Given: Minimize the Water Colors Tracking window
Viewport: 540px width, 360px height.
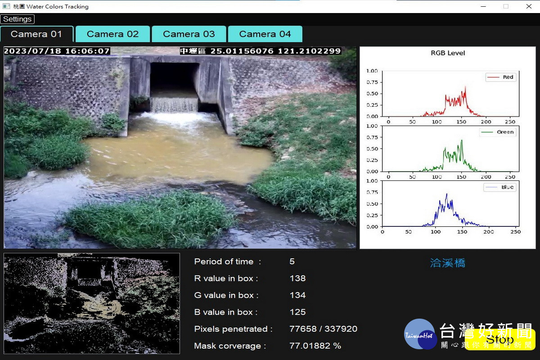Looking at the screenshot, I should pyautogui.click(x=483, y=6).
